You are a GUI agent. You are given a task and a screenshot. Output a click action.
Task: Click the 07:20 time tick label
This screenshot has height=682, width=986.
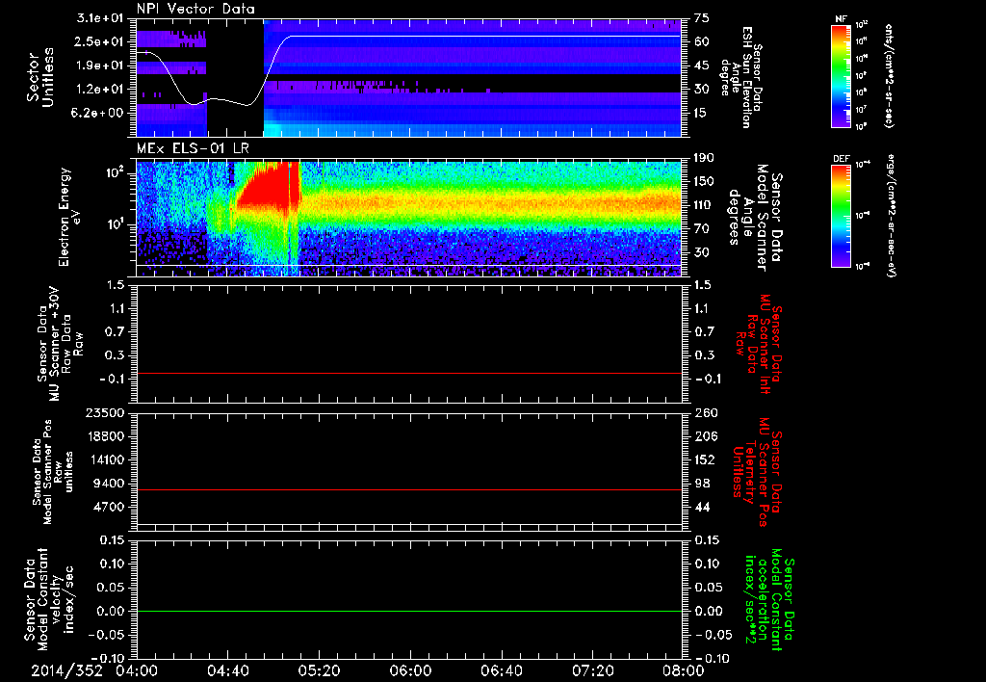click(592, 670)
